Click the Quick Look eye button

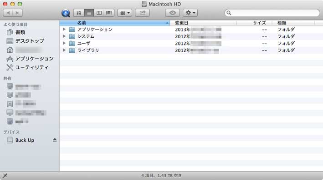(172, 13)
